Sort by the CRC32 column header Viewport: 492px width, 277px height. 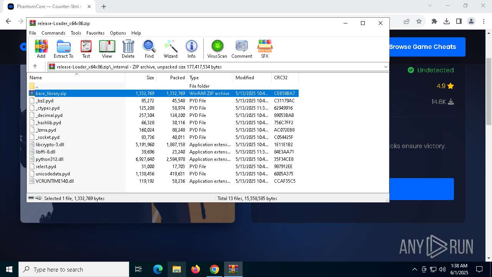coord(285,78)
